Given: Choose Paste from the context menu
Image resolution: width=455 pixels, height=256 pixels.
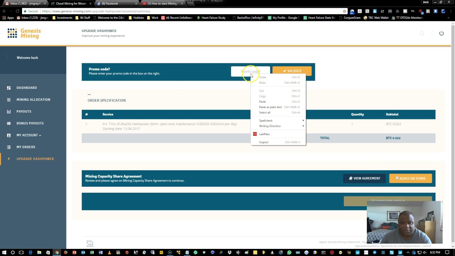Looking at the screenshot, I should pos(262,102).
